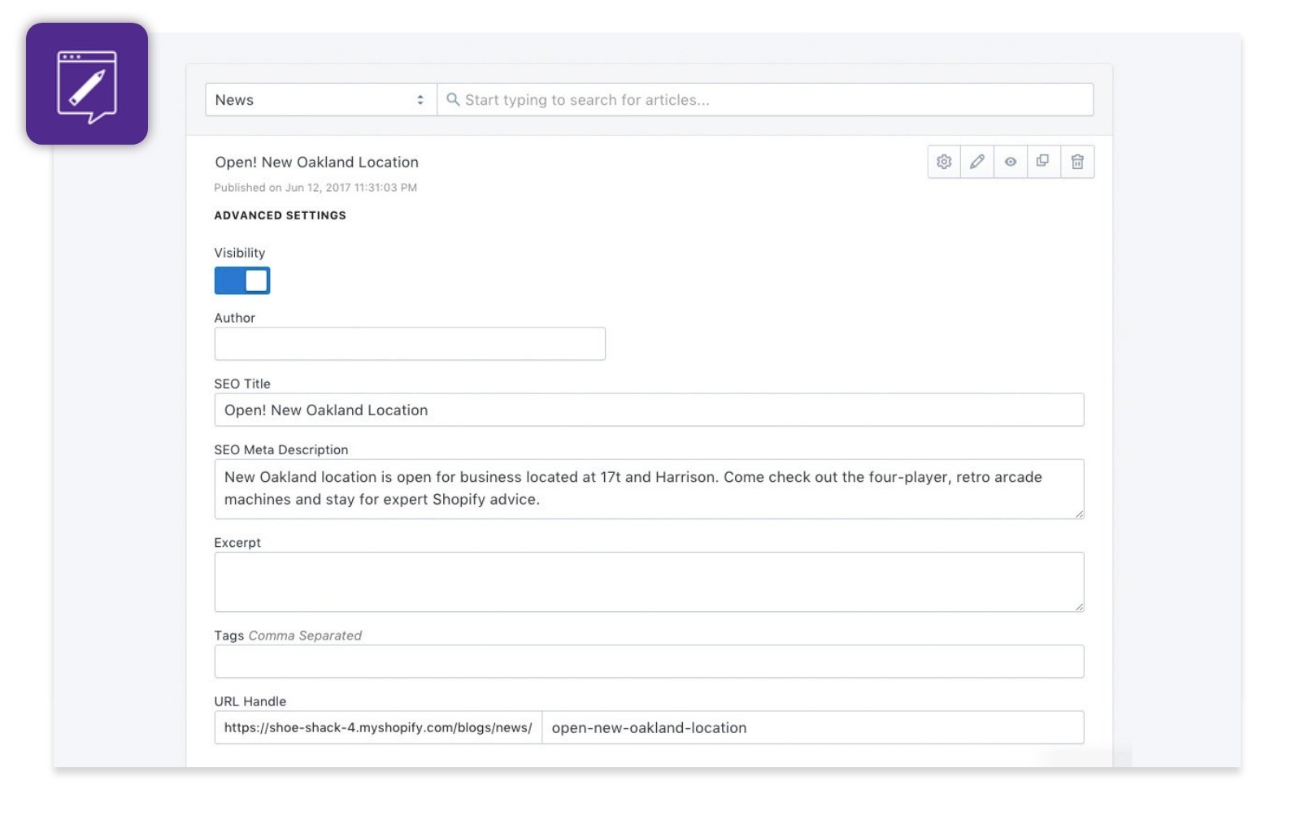The height and width of the screenshot is (820, 1296).
Task: Focus the Tags comma separated field
Action: 649,662
